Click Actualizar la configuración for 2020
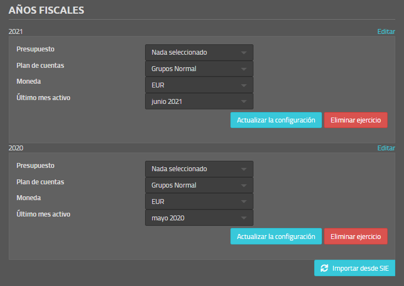 point(276,236)
